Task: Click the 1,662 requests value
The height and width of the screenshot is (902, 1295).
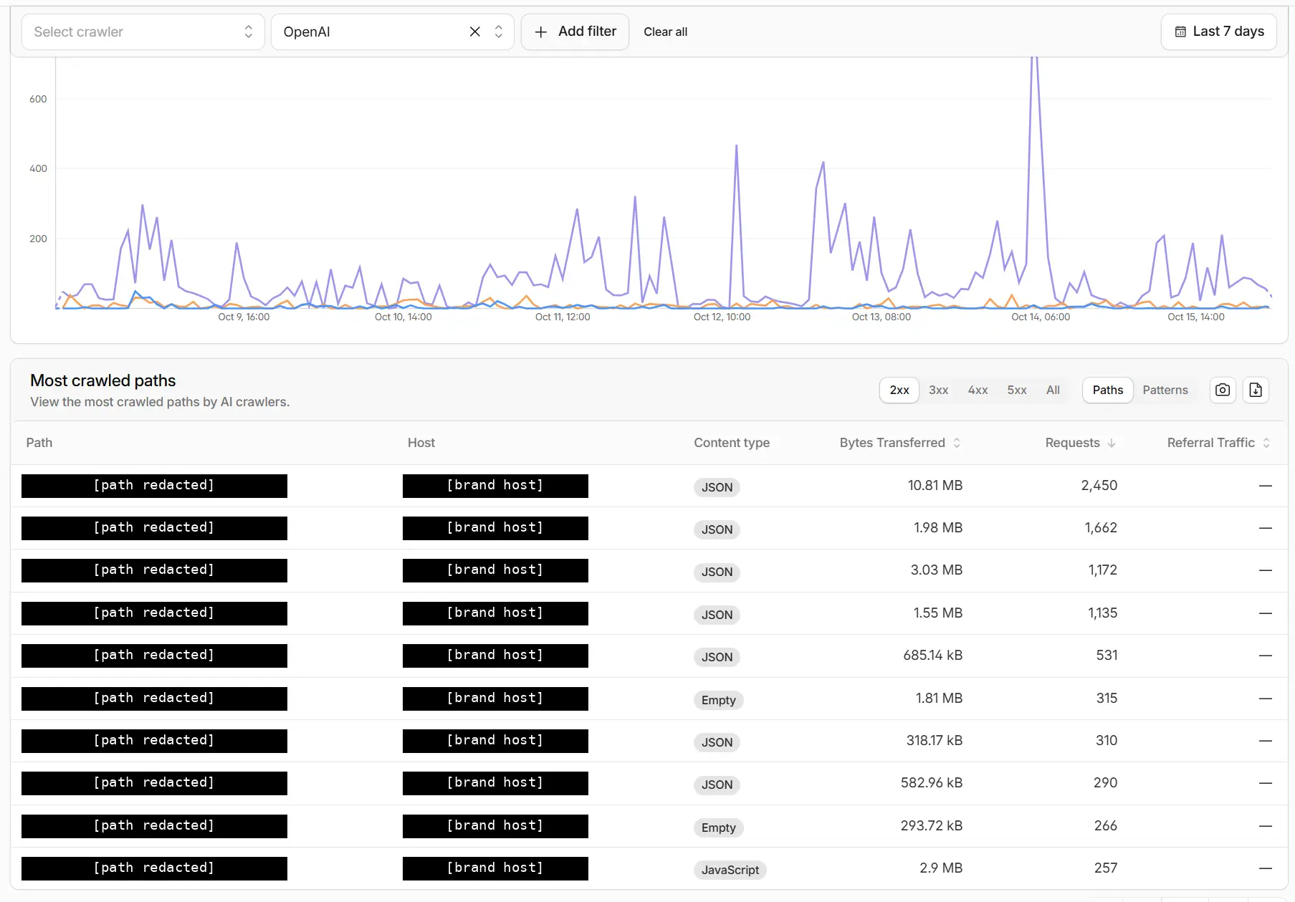Action: (1101, 528)
